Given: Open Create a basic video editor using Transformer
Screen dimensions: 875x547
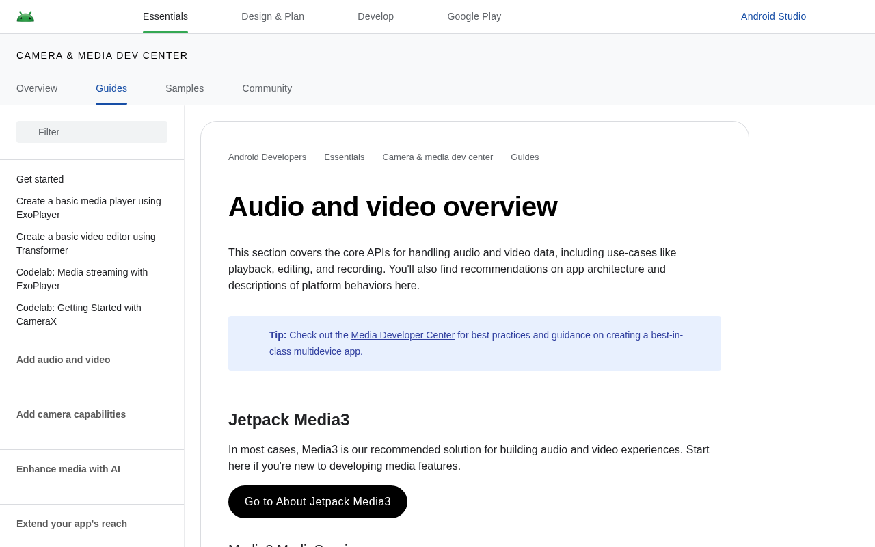Looking at the screenshot, I should (86, 243).
